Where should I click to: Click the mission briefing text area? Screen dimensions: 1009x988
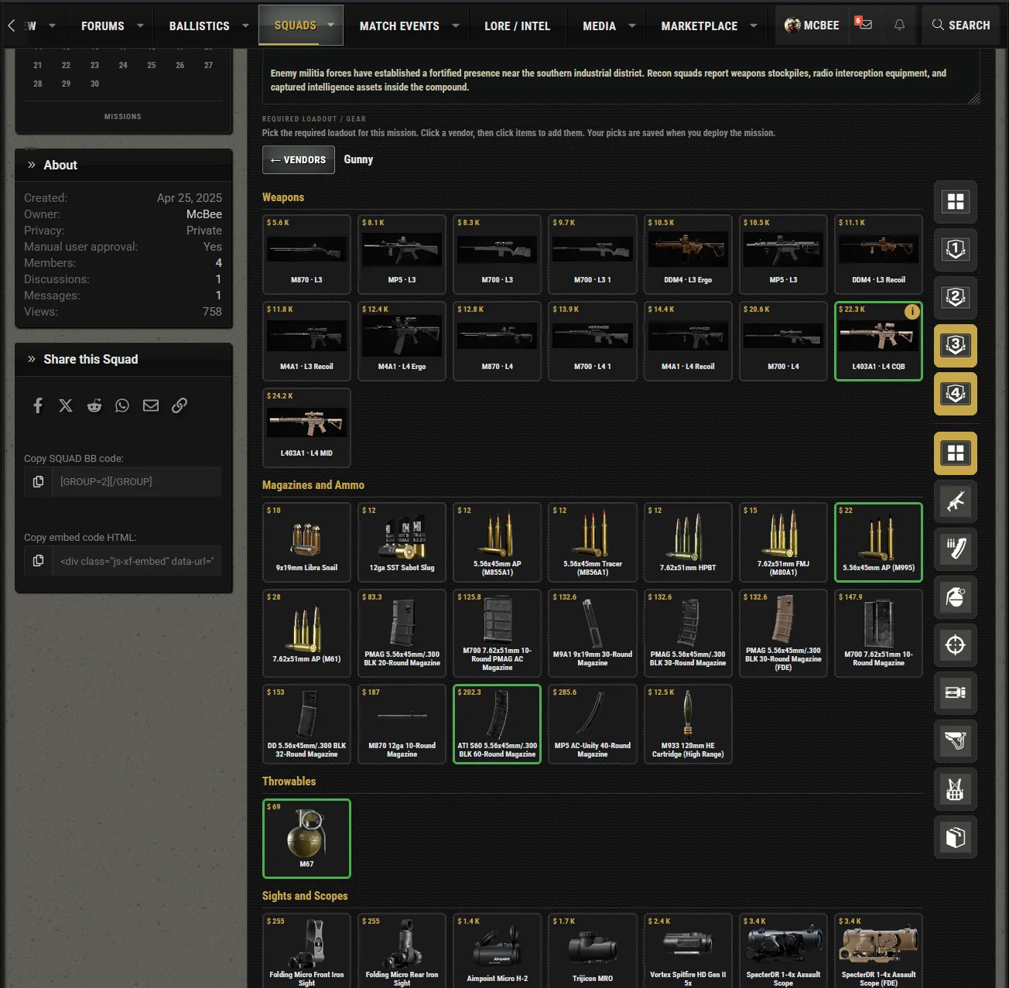point(621,77)
